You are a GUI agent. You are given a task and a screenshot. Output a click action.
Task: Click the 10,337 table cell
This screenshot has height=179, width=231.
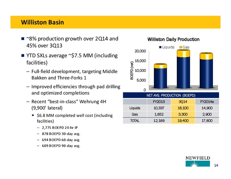coord(159,108)
